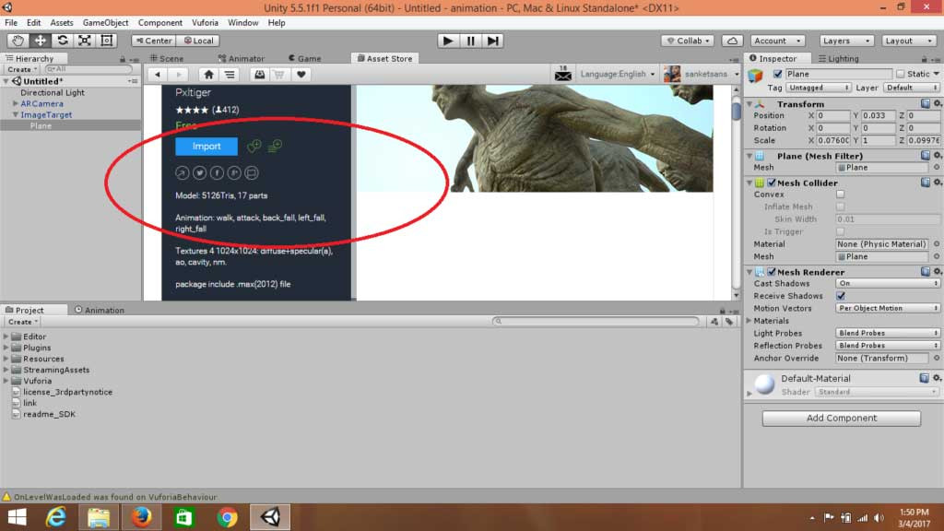Open the Layout dropdown
The width and height of the screenshot is (944, 531).
tap(909, 40)
